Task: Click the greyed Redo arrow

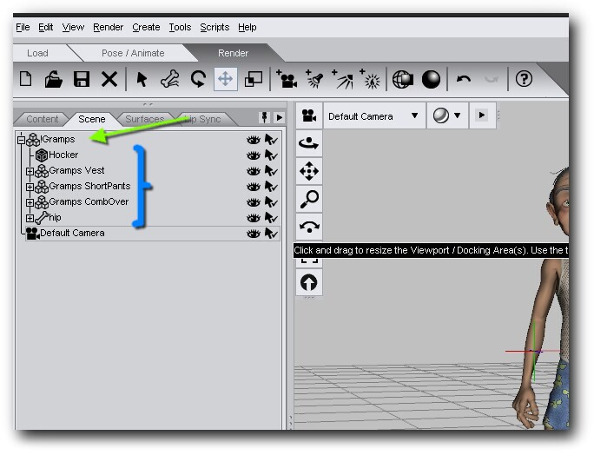Action: pyautogui.click(x=492, y=79)
